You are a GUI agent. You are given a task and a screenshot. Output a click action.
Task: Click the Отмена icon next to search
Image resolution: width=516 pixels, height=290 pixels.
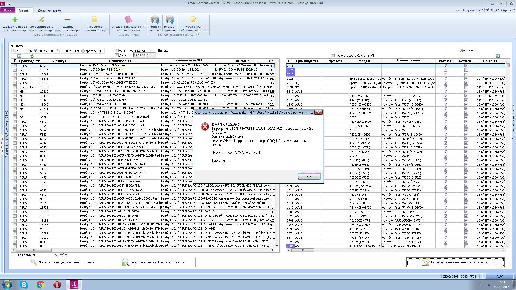[462, 50]
